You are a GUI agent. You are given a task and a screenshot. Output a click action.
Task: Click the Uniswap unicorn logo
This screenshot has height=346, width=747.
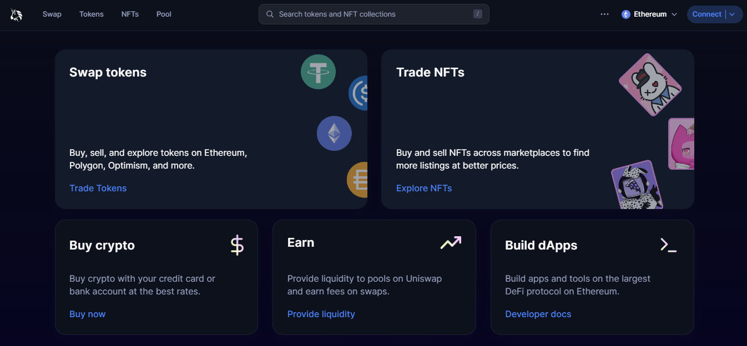16,14
